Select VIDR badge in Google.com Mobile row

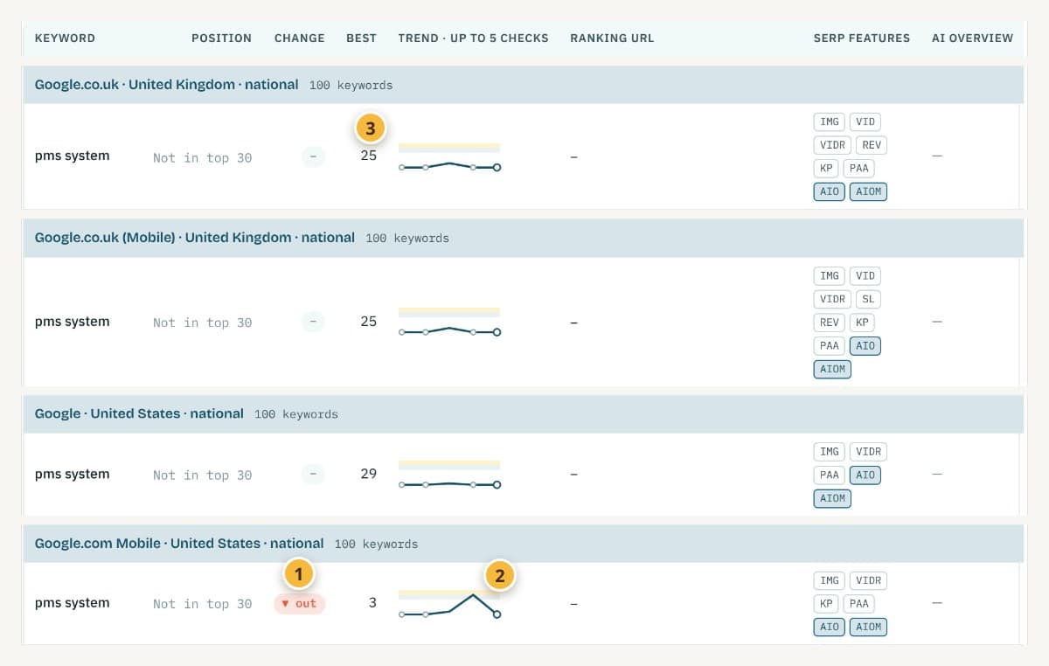point(868,580)
